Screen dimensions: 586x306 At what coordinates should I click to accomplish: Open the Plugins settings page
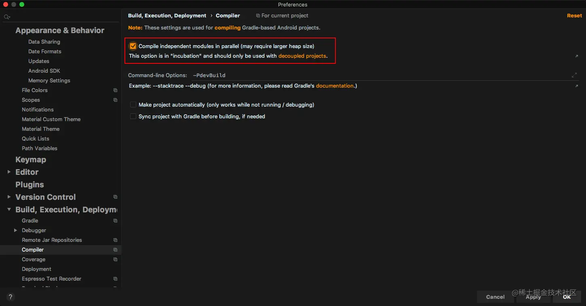(x=30, y=184)
